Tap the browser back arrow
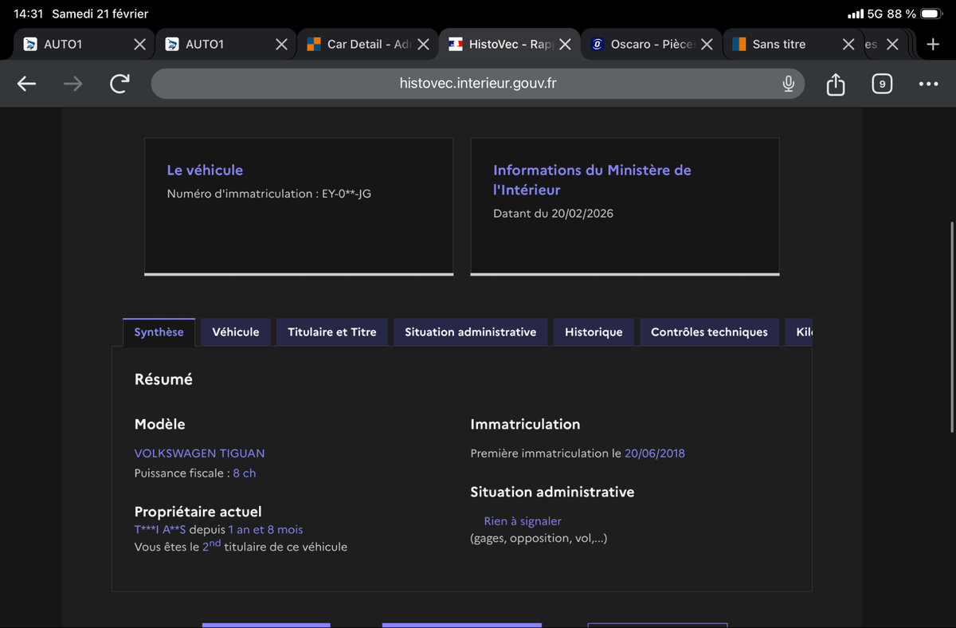 tap(26, 84)
